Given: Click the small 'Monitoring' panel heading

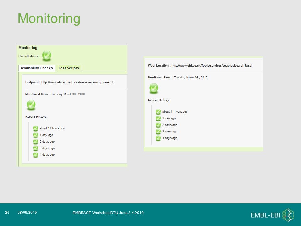Looking at the screenshot, I should click(28, 48).
